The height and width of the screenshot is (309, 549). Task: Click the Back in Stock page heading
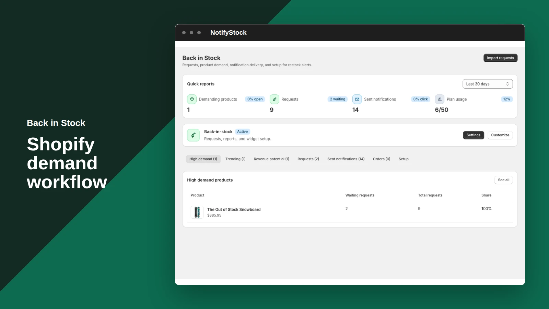click(201, 58)
